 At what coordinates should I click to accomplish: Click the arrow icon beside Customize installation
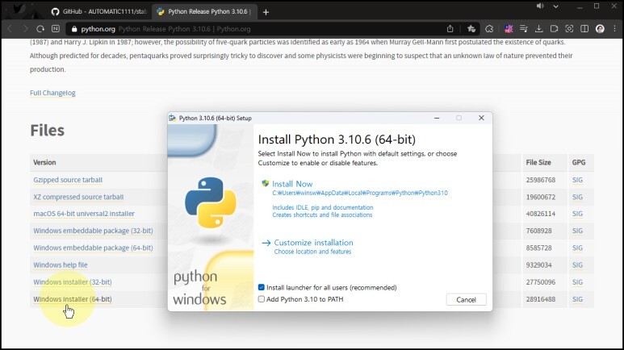click(x=266, y=243)
